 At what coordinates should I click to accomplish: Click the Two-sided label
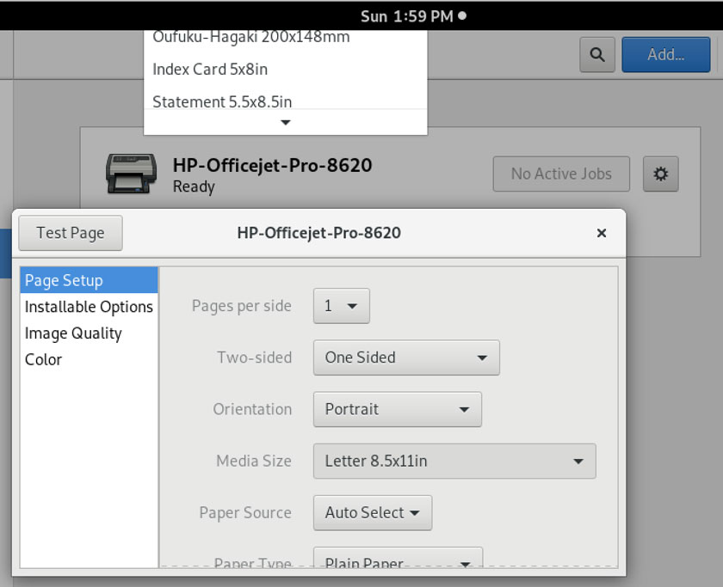coord(255,358)
